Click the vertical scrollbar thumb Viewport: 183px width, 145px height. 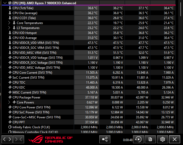pos(180,9)
